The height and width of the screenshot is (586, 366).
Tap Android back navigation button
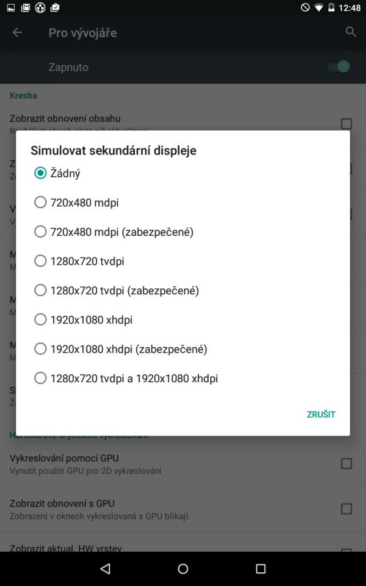pos(106,569)
